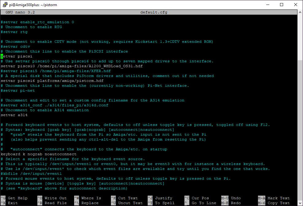
Task: Click the 'custom config filename for A314' comment
Action: [x=92, y=100]
